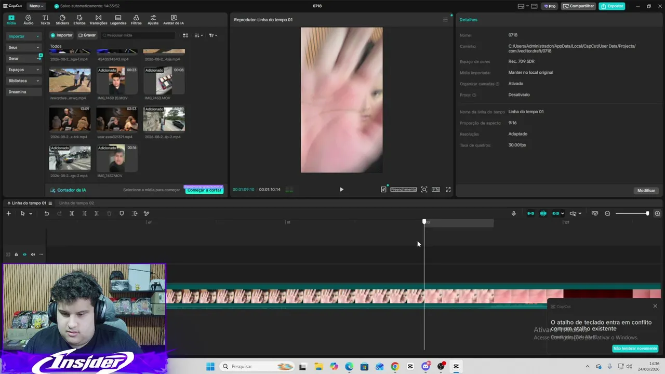Toggle the Preenchimento display mode
The image size is (665, 374).
pos(404,190)
